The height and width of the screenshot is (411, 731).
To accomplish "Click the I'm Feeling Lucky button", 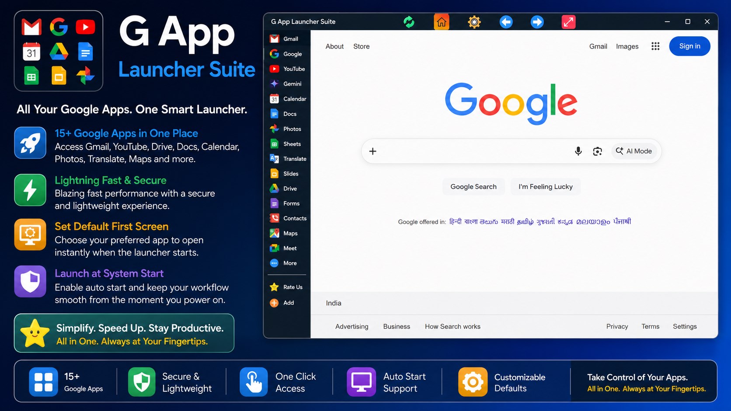I will pyautogui.click(x=546, y=187).
